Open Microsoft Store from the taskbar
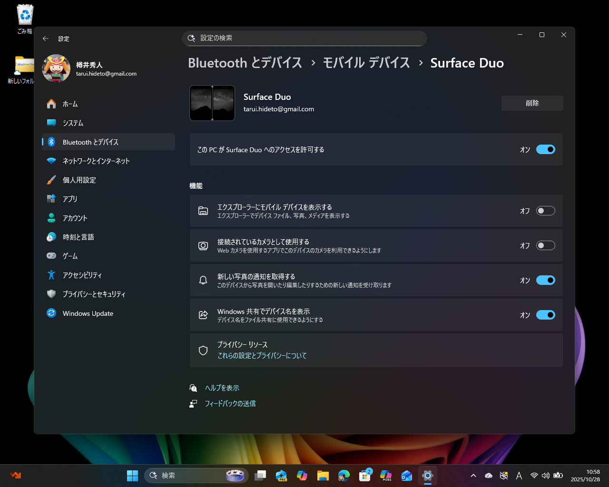 coord(365,476)
